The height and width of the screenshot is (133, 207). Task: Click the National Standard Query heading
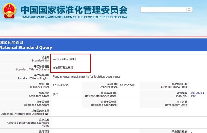[26, 47]
